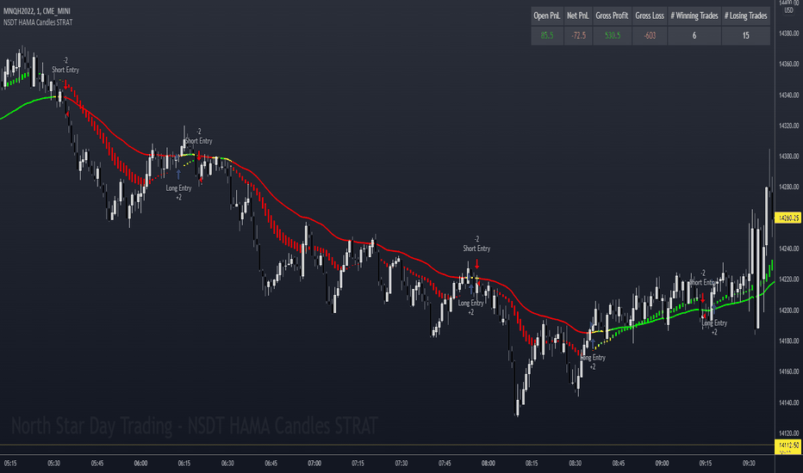Click the 08:45 time axis label

point(619,464)
